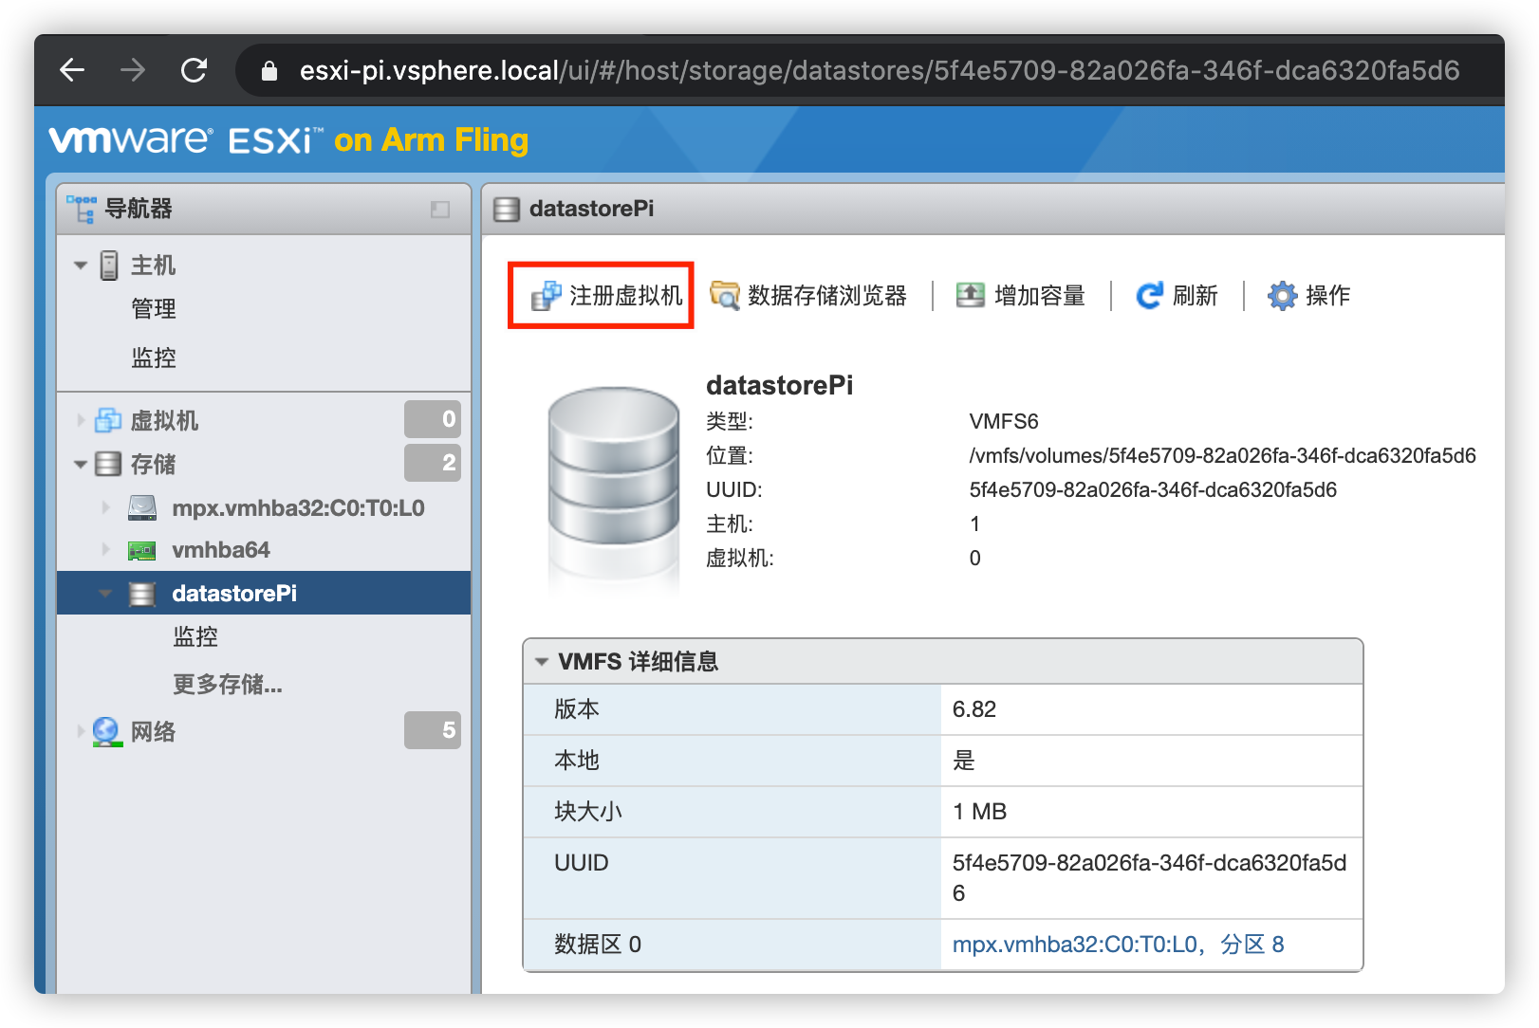Click 更多存储... in the navigator
Image resolution: width=1539 pixels, height=1028 pixels.
pos(227,685)
